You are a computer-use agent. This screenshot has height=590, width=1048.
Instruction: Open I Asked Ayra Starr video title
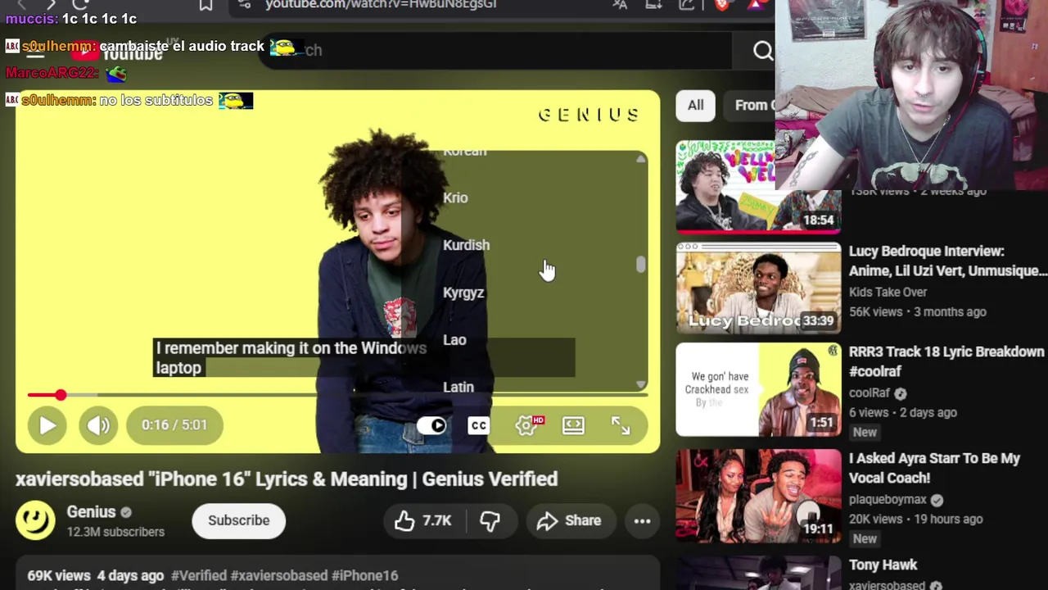(x=934, y=468)
